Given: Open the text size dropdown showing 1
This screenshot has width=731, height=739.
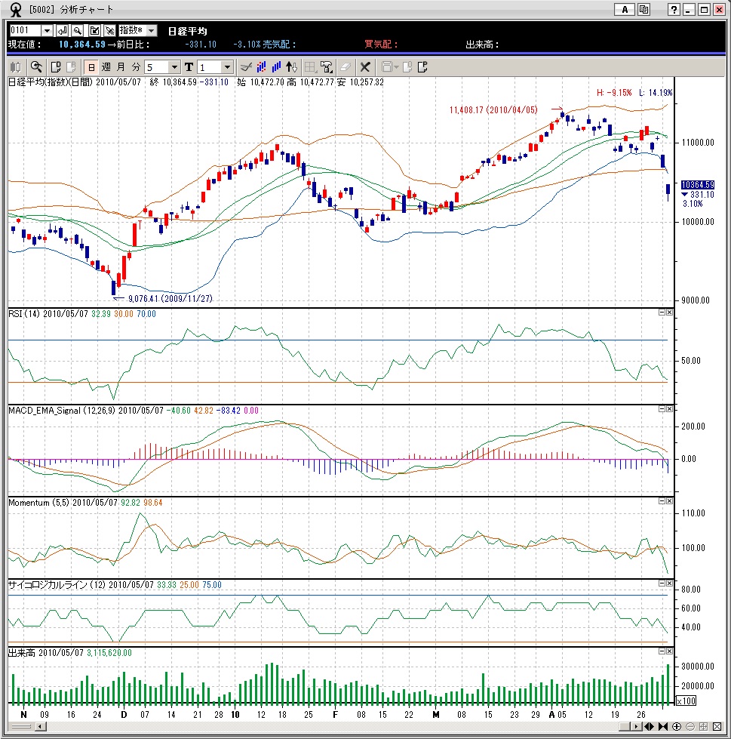Looking at the screenshot, I should tap(227, 67).
